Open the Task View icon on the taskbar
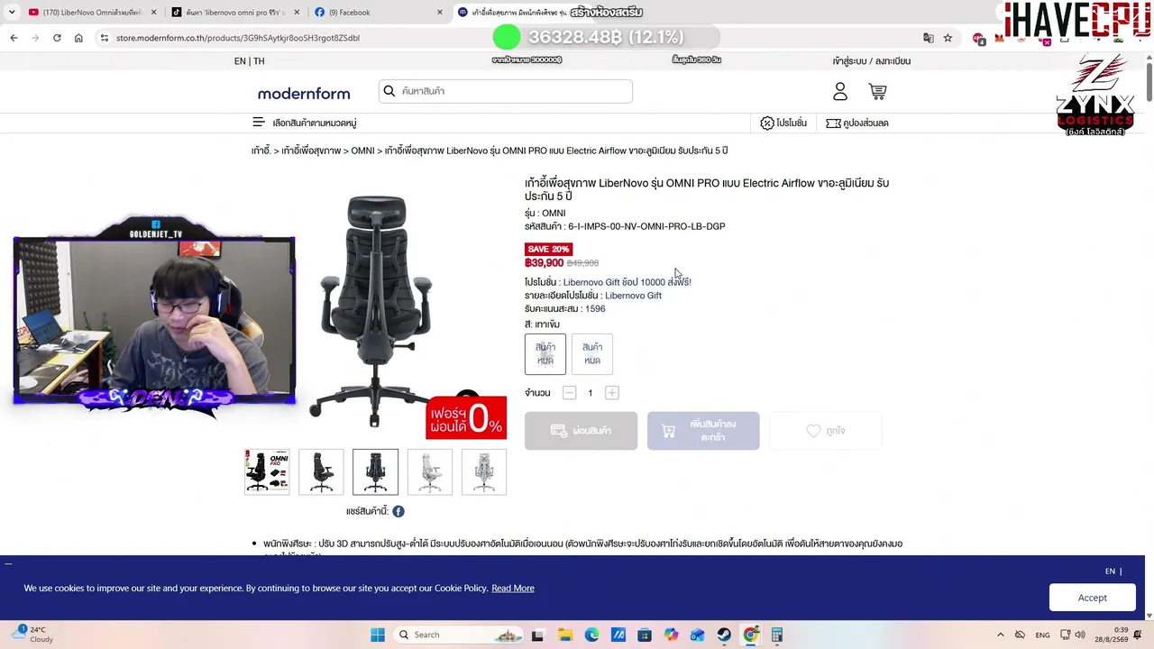Screen dimensions: 1154x649 [537, 635]
